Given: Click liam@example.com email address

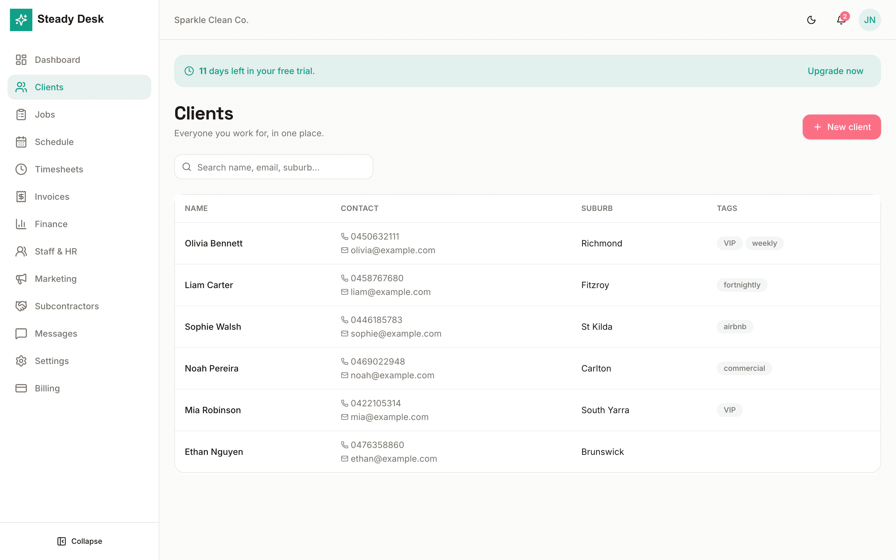Looking at the screenshot, I should click(x=391, y=292).
